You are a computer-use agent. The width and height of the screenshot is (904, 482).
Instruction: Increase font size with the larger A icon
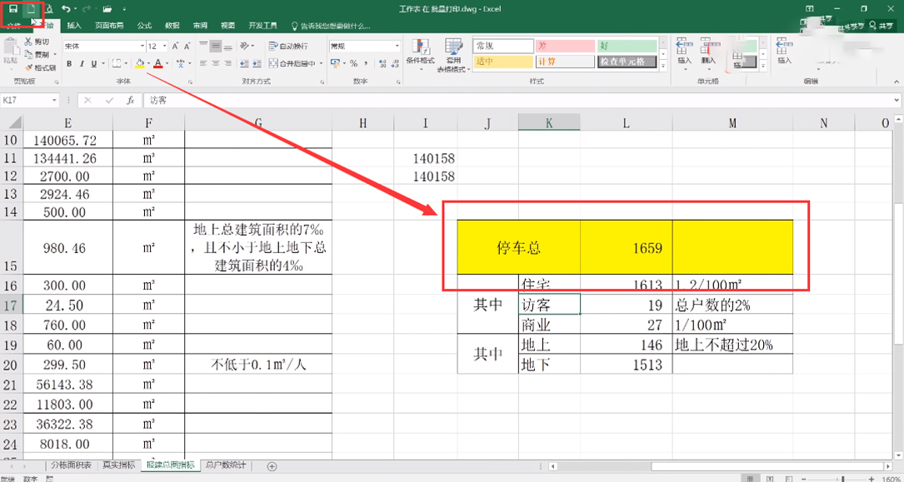pyautogui.click(x=176, y=46)
